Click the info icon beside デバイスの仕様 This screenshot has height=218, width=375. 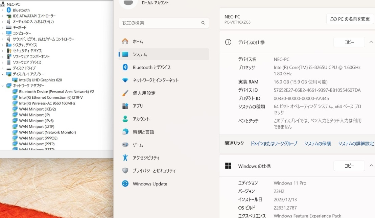[x=228, y=42]
